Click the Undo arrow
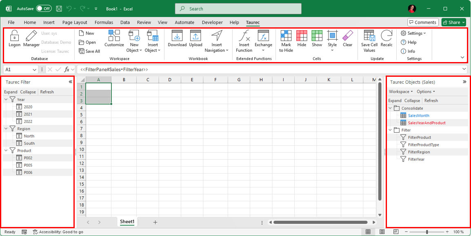This screenshot has height=236, width=471. pyautogui.click(x=69, y=9)
